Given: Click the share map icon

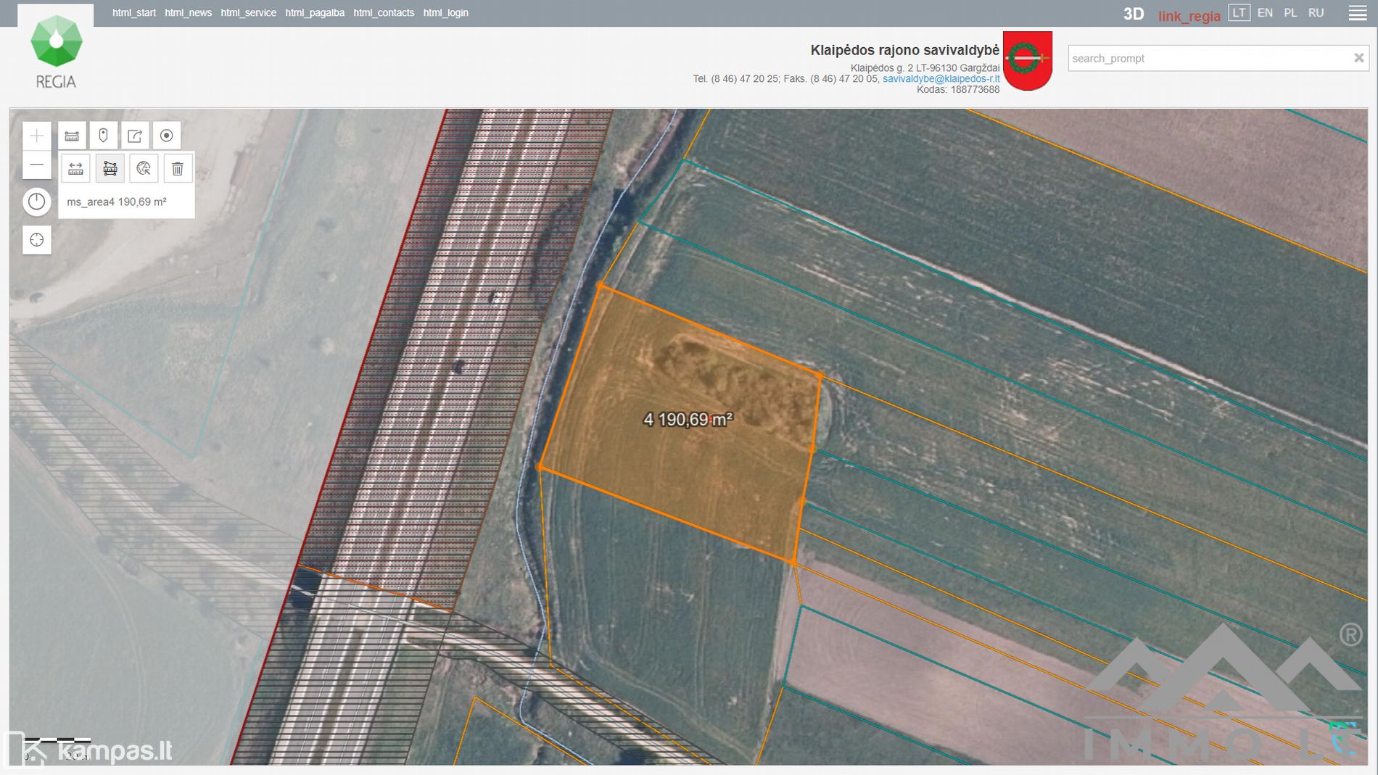Looking at the screenshot, I should [x=135, y=136].
